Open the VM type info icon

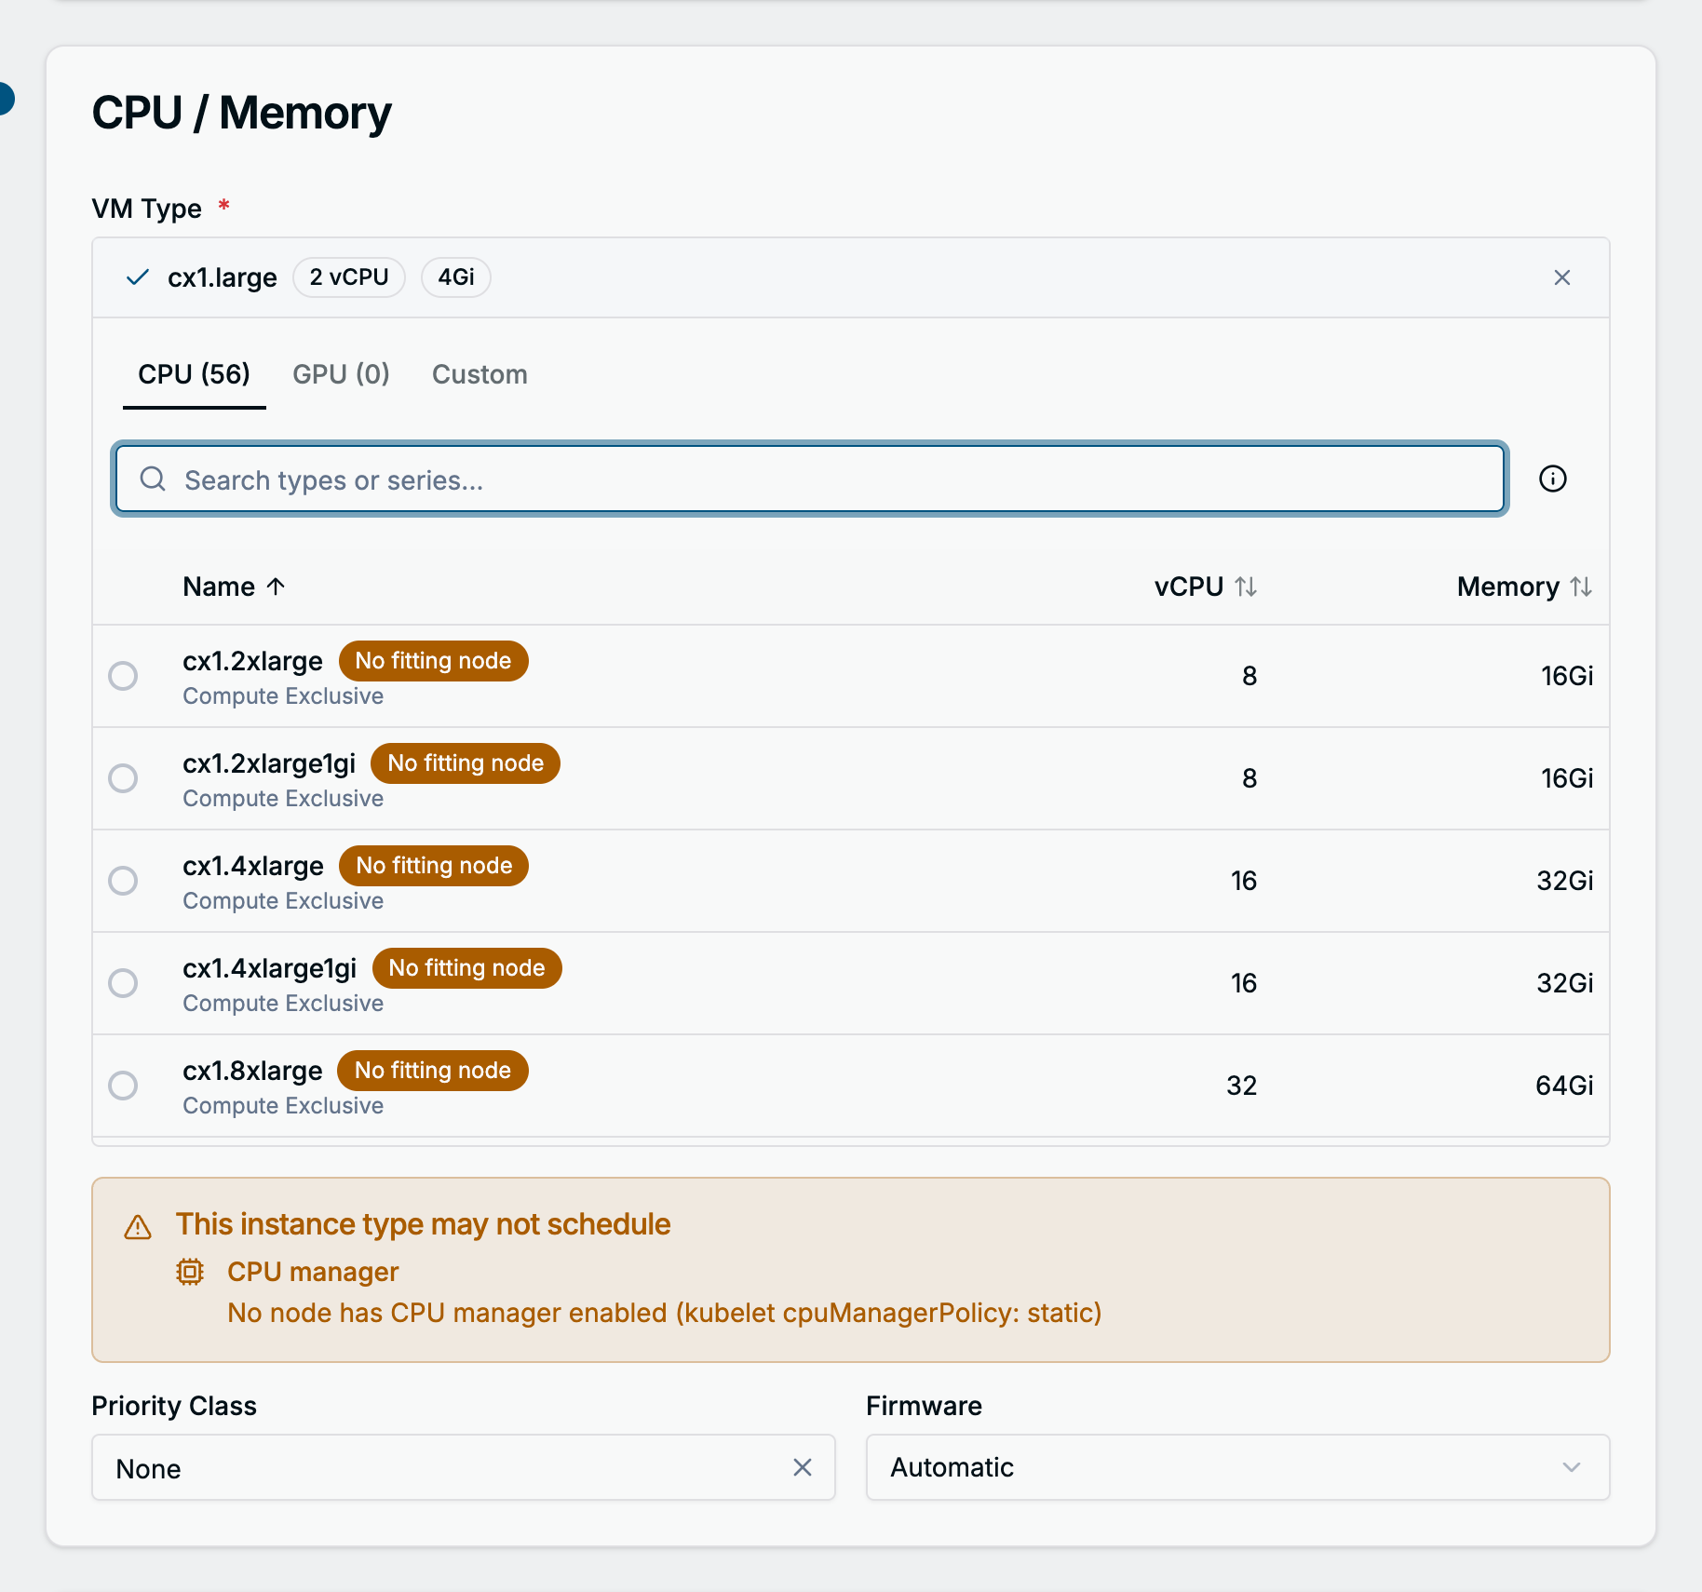point(1552,479)
